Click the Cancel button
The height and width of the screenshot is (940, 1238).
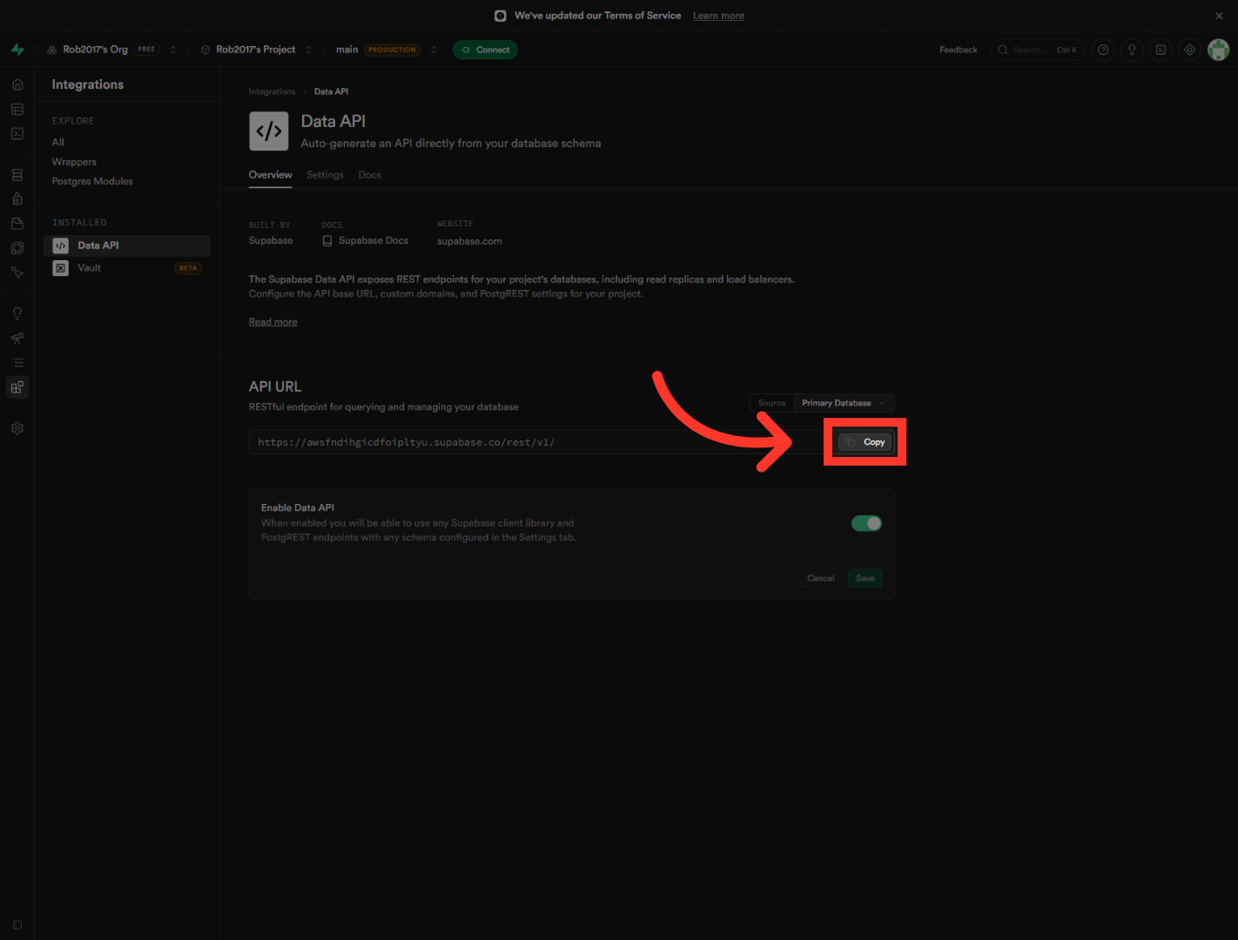click(821, 578)
